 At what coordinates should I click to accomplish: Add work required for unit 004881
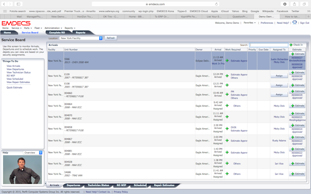pyautogui.click(x=227, y=153)
